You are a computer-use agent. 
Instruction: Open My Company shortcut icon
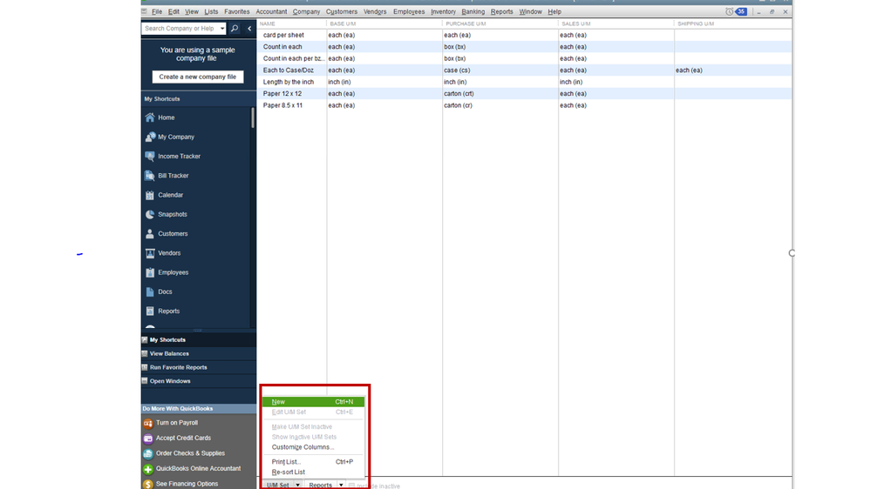click(150, 137)
